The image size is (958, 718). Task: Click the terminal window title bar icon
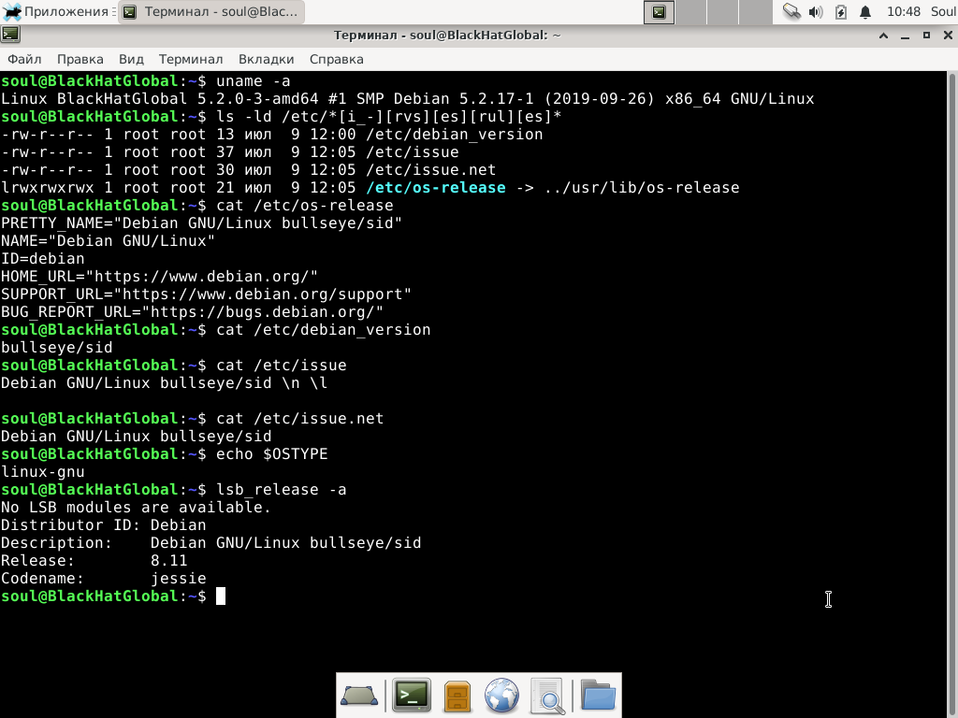point(10,35)
